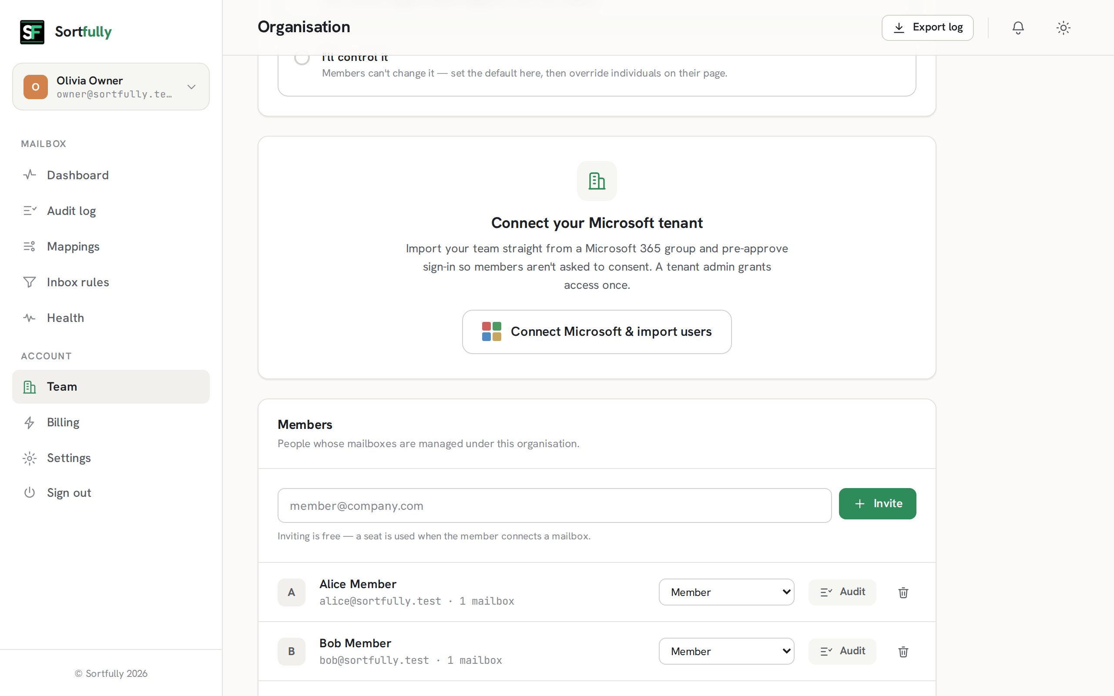Select Team in the Account section
The image size is (1114, 696).
pyautogui.click(x=111, y=387)
